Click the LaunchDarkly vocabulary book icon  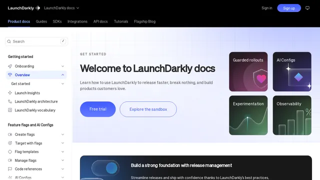pyautogui.click(x=10, y=110)
